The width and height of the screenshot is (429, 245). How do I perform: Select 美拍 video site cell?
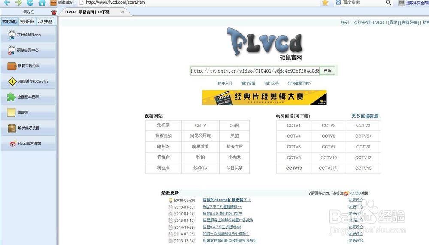pyautogui.click(x=235, y=136)
